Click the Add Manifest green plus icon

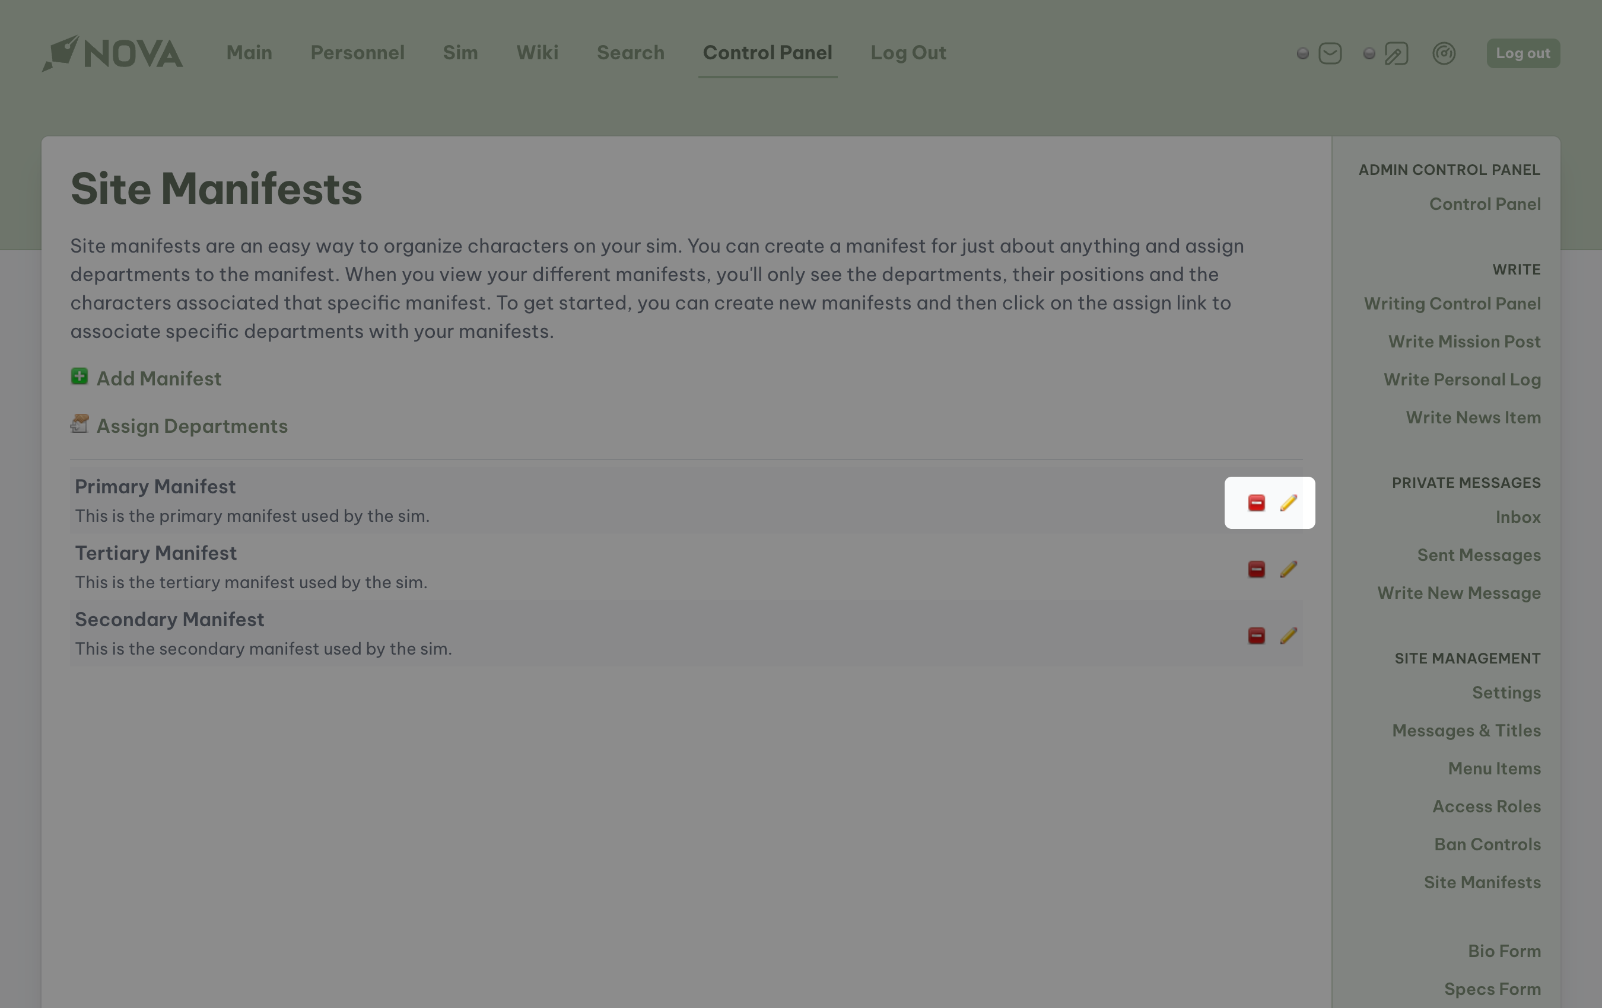pyautogui.click(x=79, y=377)
